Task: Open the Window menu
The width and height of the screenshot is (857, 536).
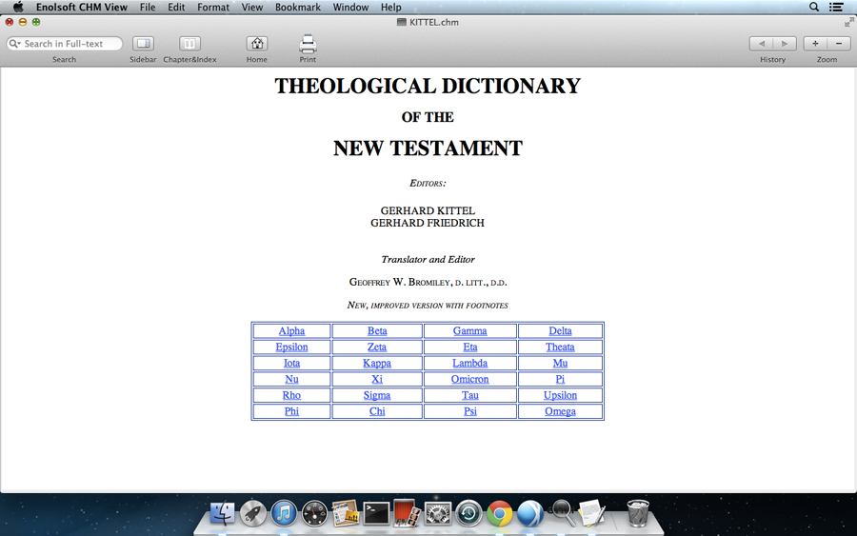Action: [x=350, y=7]
